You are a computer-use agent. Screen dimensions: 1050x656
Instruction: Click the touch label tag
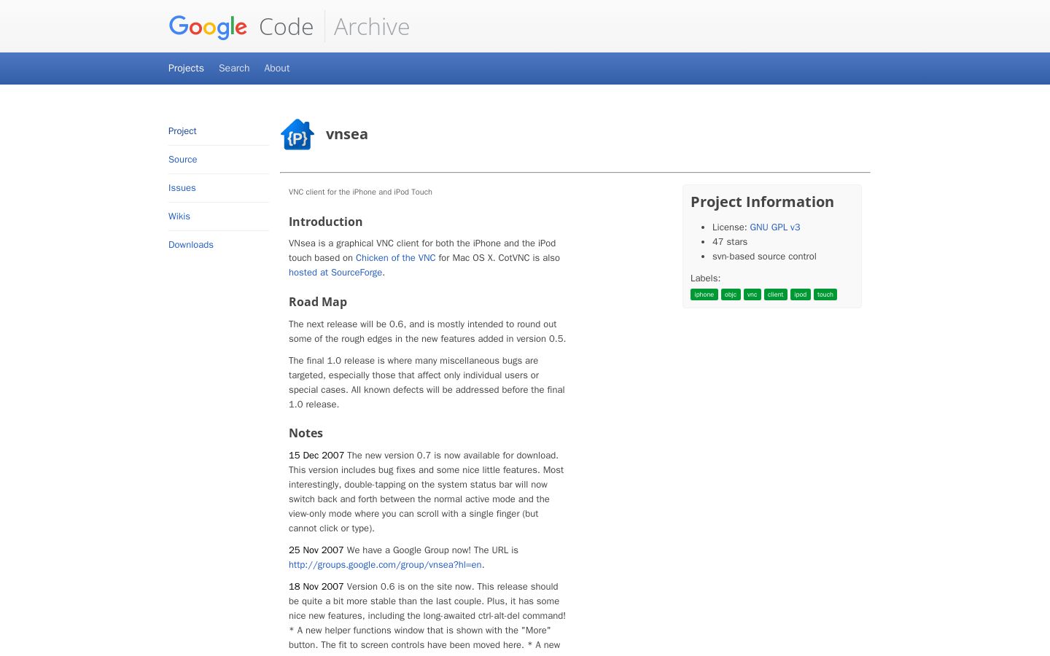pyautogui.click(x=825, y=294)
